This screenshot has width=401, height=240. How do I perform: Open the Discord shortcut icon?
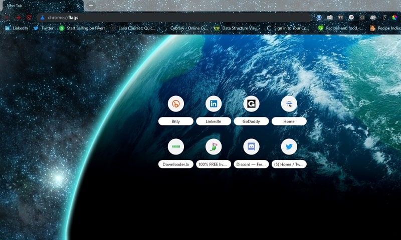pos(251,146)
